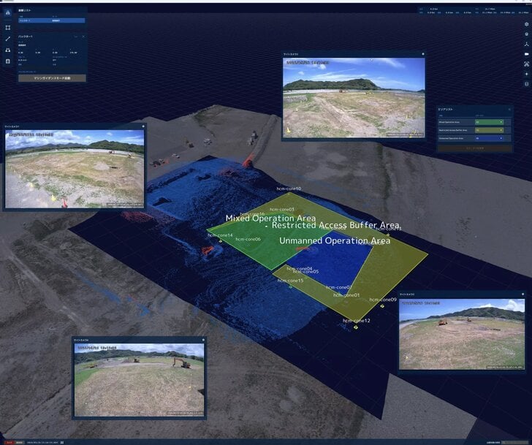Click bottom-left site camera feed with excavator

140,379
